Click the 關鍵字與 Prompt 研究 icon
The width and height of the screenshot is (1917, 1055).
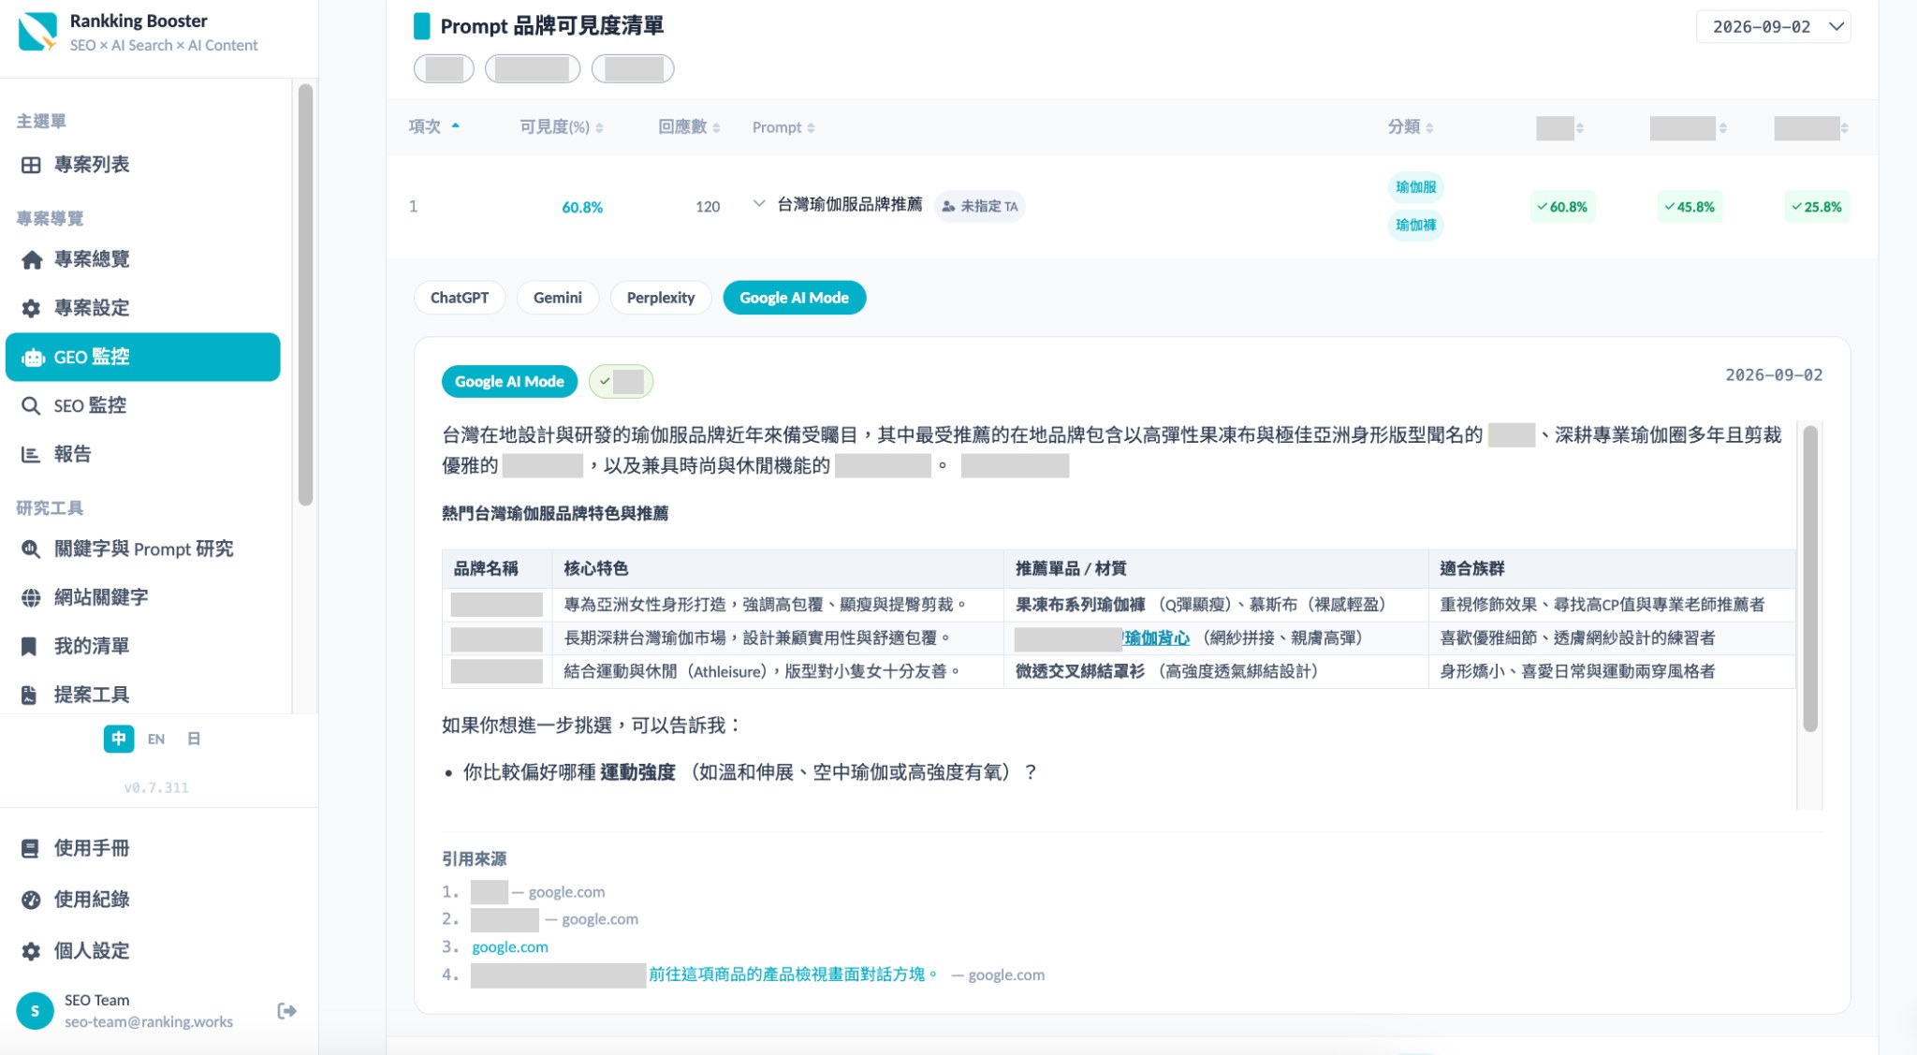click(31, 549)
